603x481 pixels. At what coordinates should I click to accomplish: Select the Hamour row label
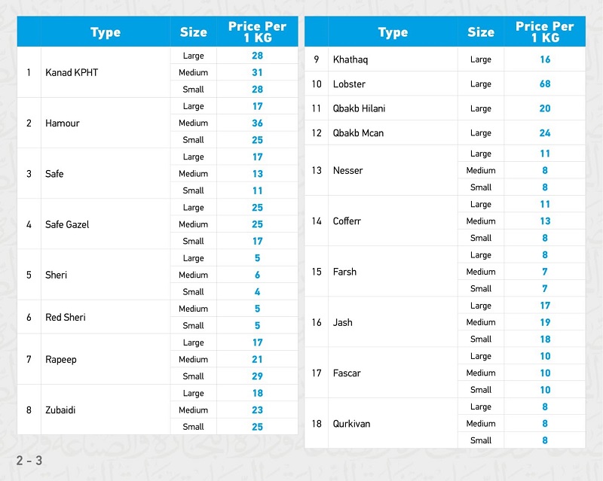pos(63,123)
